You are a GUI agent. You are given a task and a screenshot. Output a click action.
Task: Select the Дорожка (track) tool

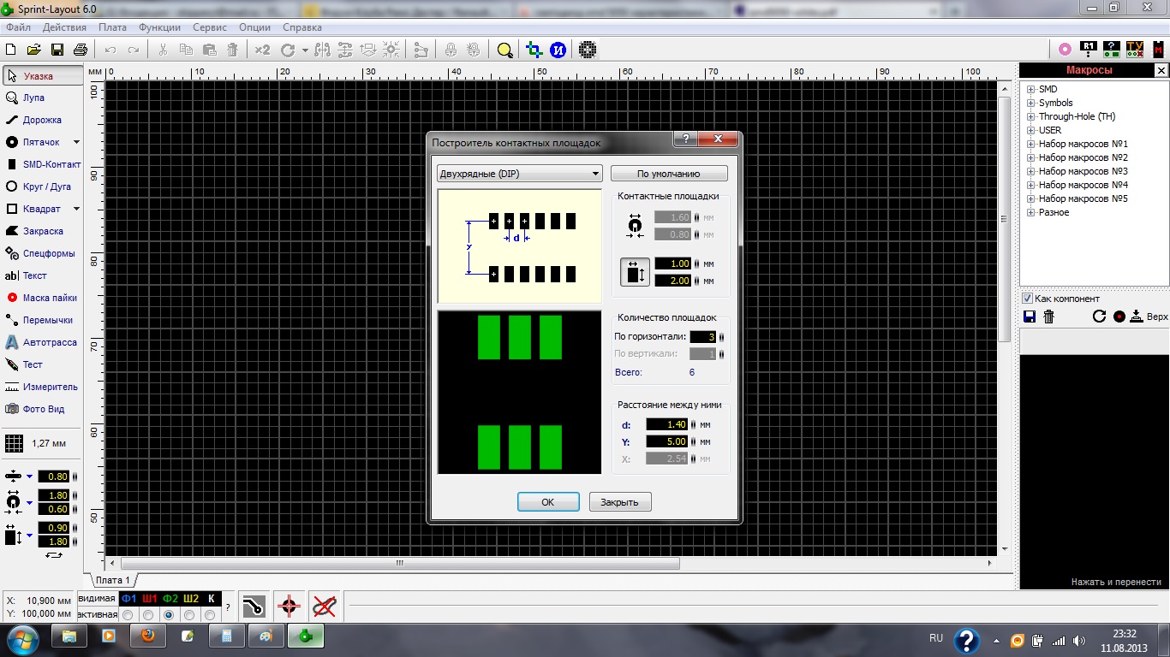[x=41, y=120]
